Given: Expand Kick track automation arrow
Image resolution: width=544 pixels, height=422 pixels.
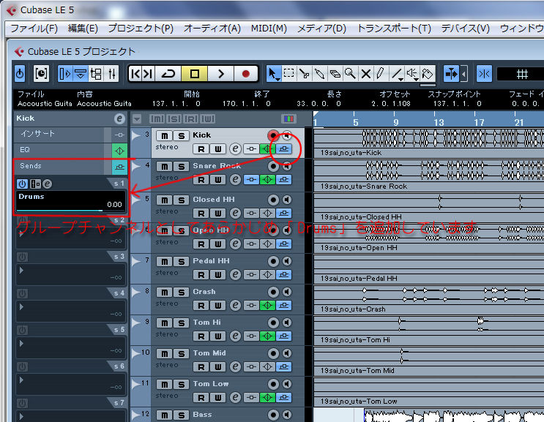Looking at the screenshot, I should pyautogui.click(x=136, y=135).
